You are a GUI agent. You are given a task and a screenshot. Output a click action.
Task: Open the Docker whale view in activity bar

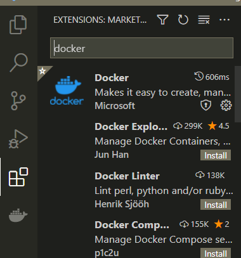pyautogui.click(x=18, y=216)
